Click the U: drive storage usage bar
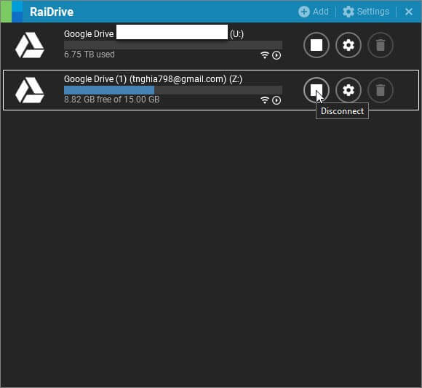The height and width of the screenshot is (388, 422). click(173, 45)
